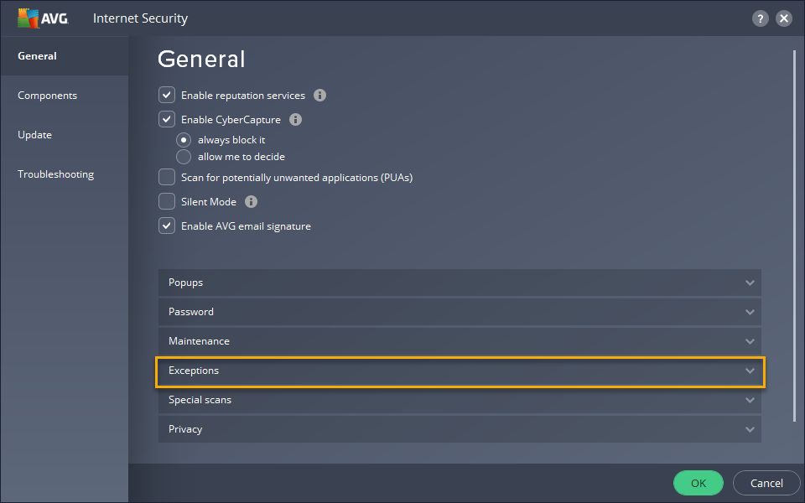Expand the Maintenance section
The image size is (805, 503).
pos(460,341)
